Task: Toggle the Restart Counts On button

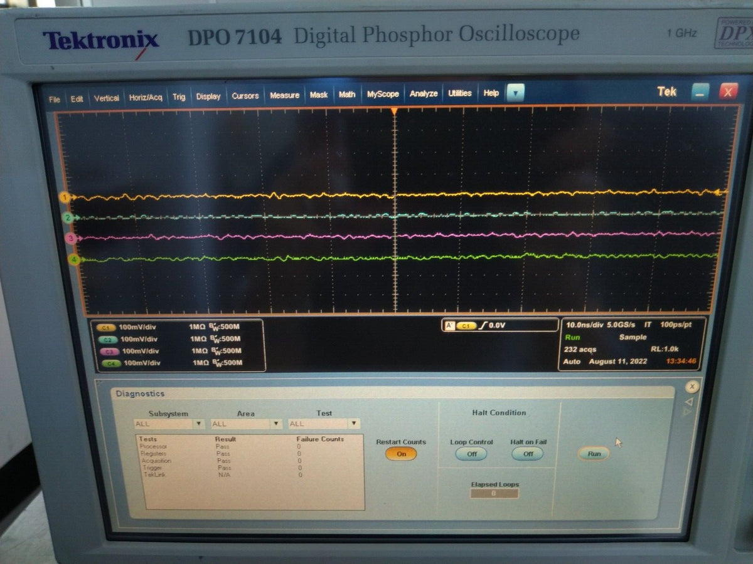Action: [x=401, y=454]
